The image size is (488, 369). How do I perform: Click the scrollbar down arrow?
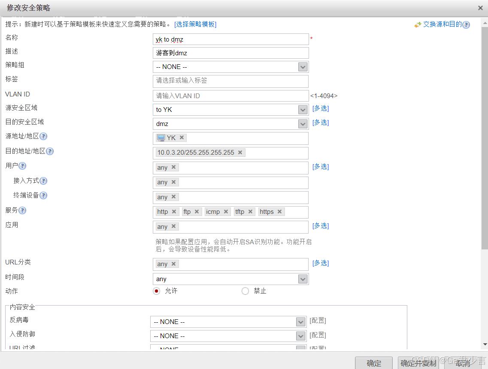[x=485, y=345]
